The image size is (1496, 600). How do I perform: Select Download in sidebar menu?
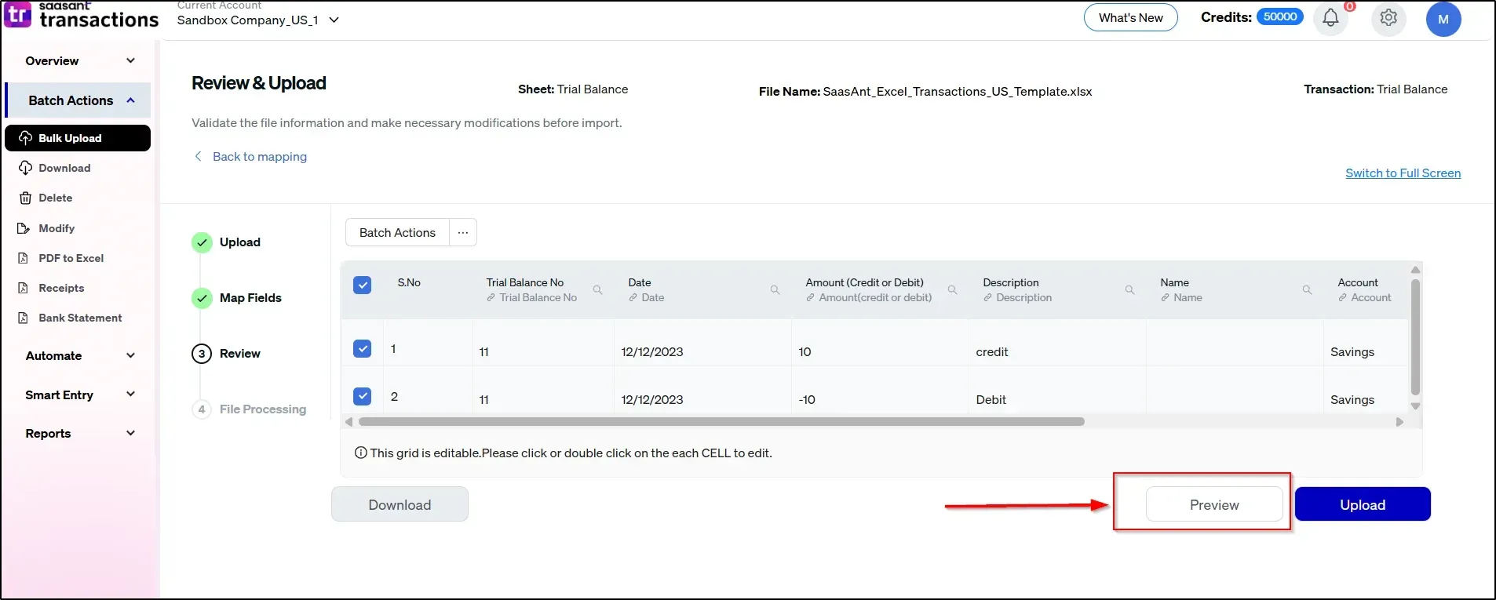tap(64, 168)
